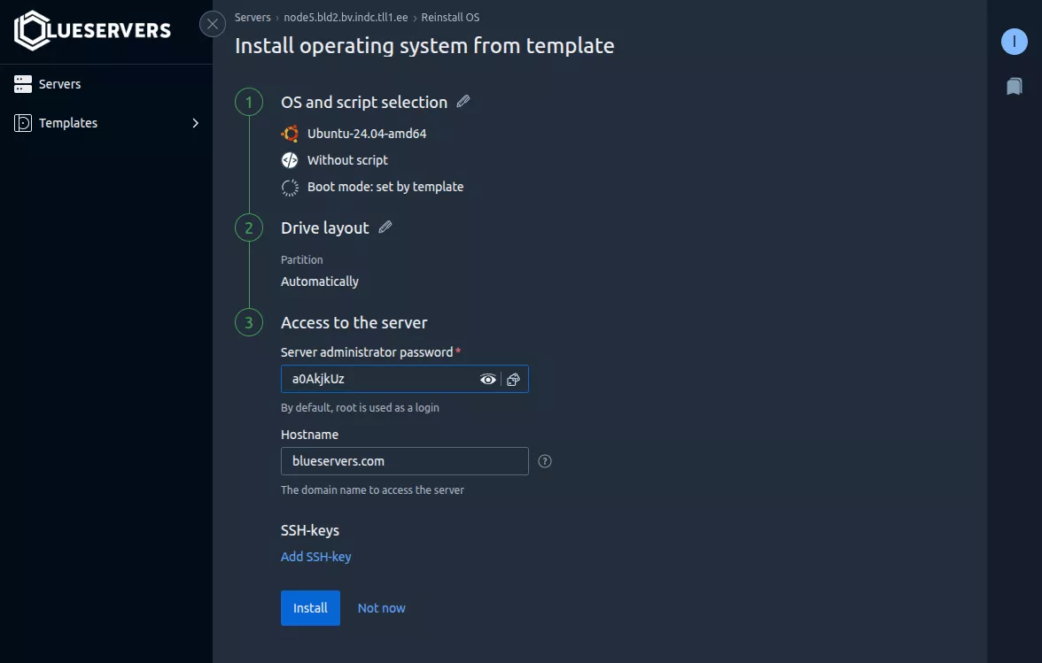Click Reinstall OS breadcrumb
Image resolution: width=1042 pixels, height=663 pixels.
pyautogui.click(x=450, y=17)
